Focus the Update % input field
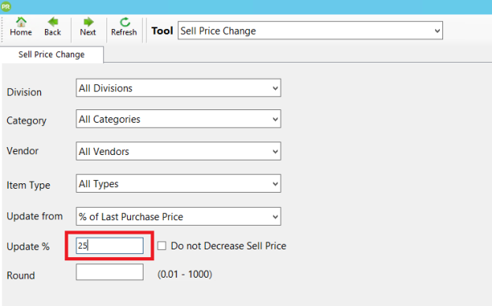Screen dimensions: 492x306 click(x=110, y=246)
